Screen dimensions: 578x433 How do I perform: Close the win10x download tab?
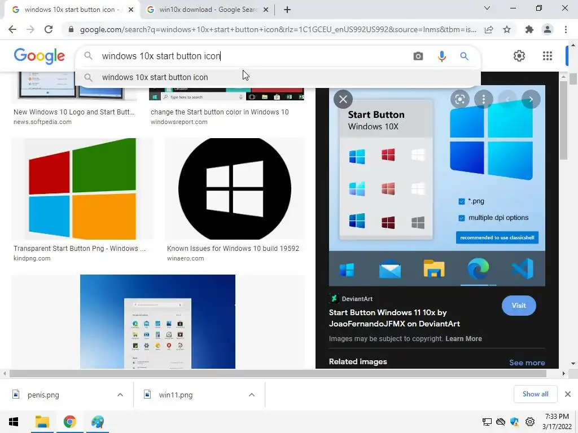point(266,10)
